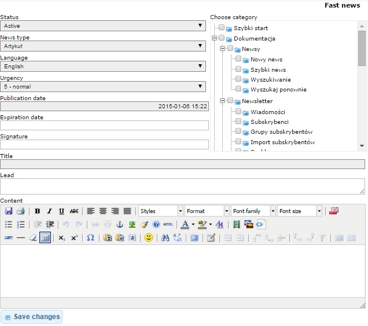Open the Format dropdown
The height and width of the screenshot is (326, 368).
click(207, 211)
